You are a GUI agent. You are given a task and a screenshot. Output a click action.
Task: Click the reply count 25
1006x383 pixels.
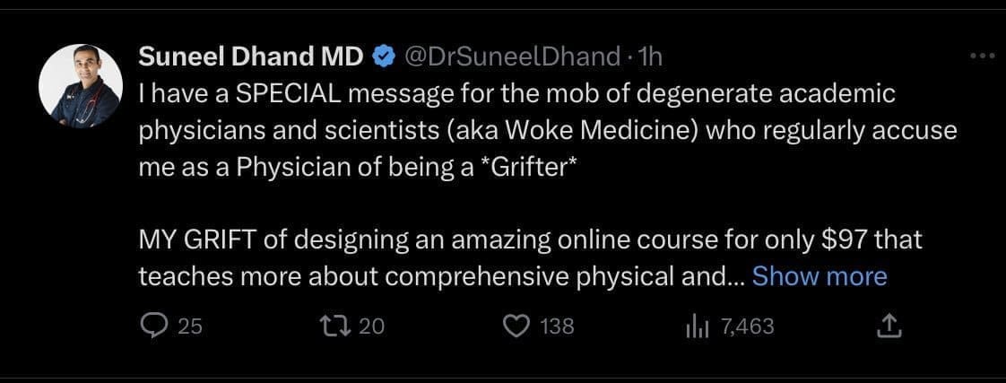coord(189,326)
